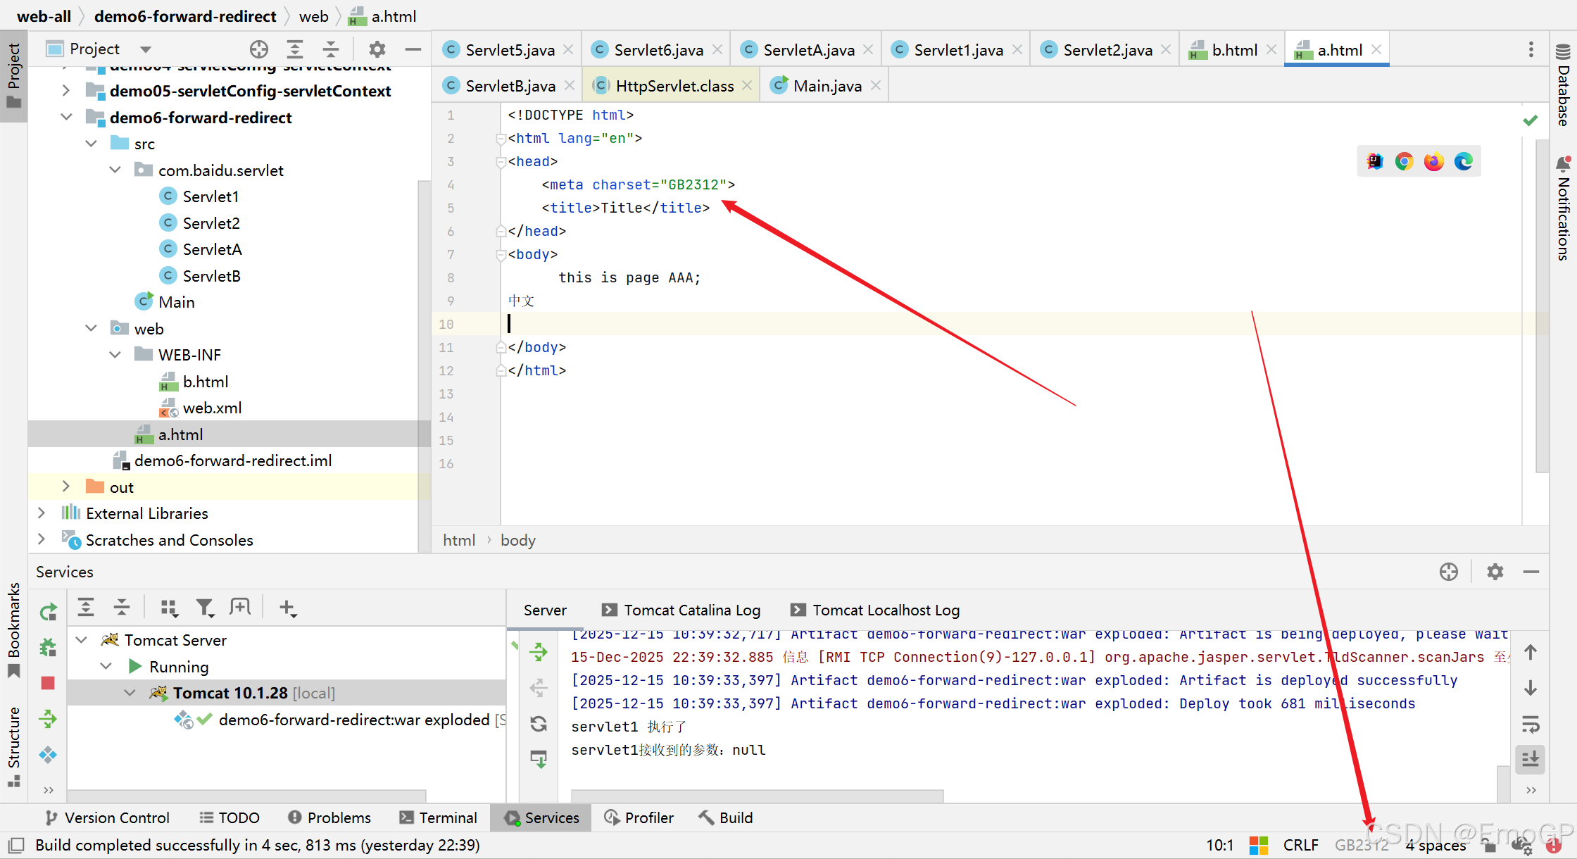Select web.xml in the project tree
The height and width of the screenshot is (859, 1577).
tap(212, 408)
